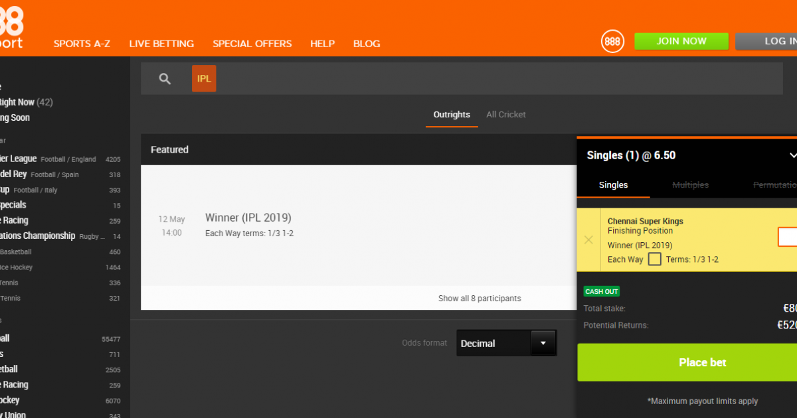Visit the BLOG link in the header
Viewport: 797px width, 418px height.
pyautogui.click(x=367, y=44)
